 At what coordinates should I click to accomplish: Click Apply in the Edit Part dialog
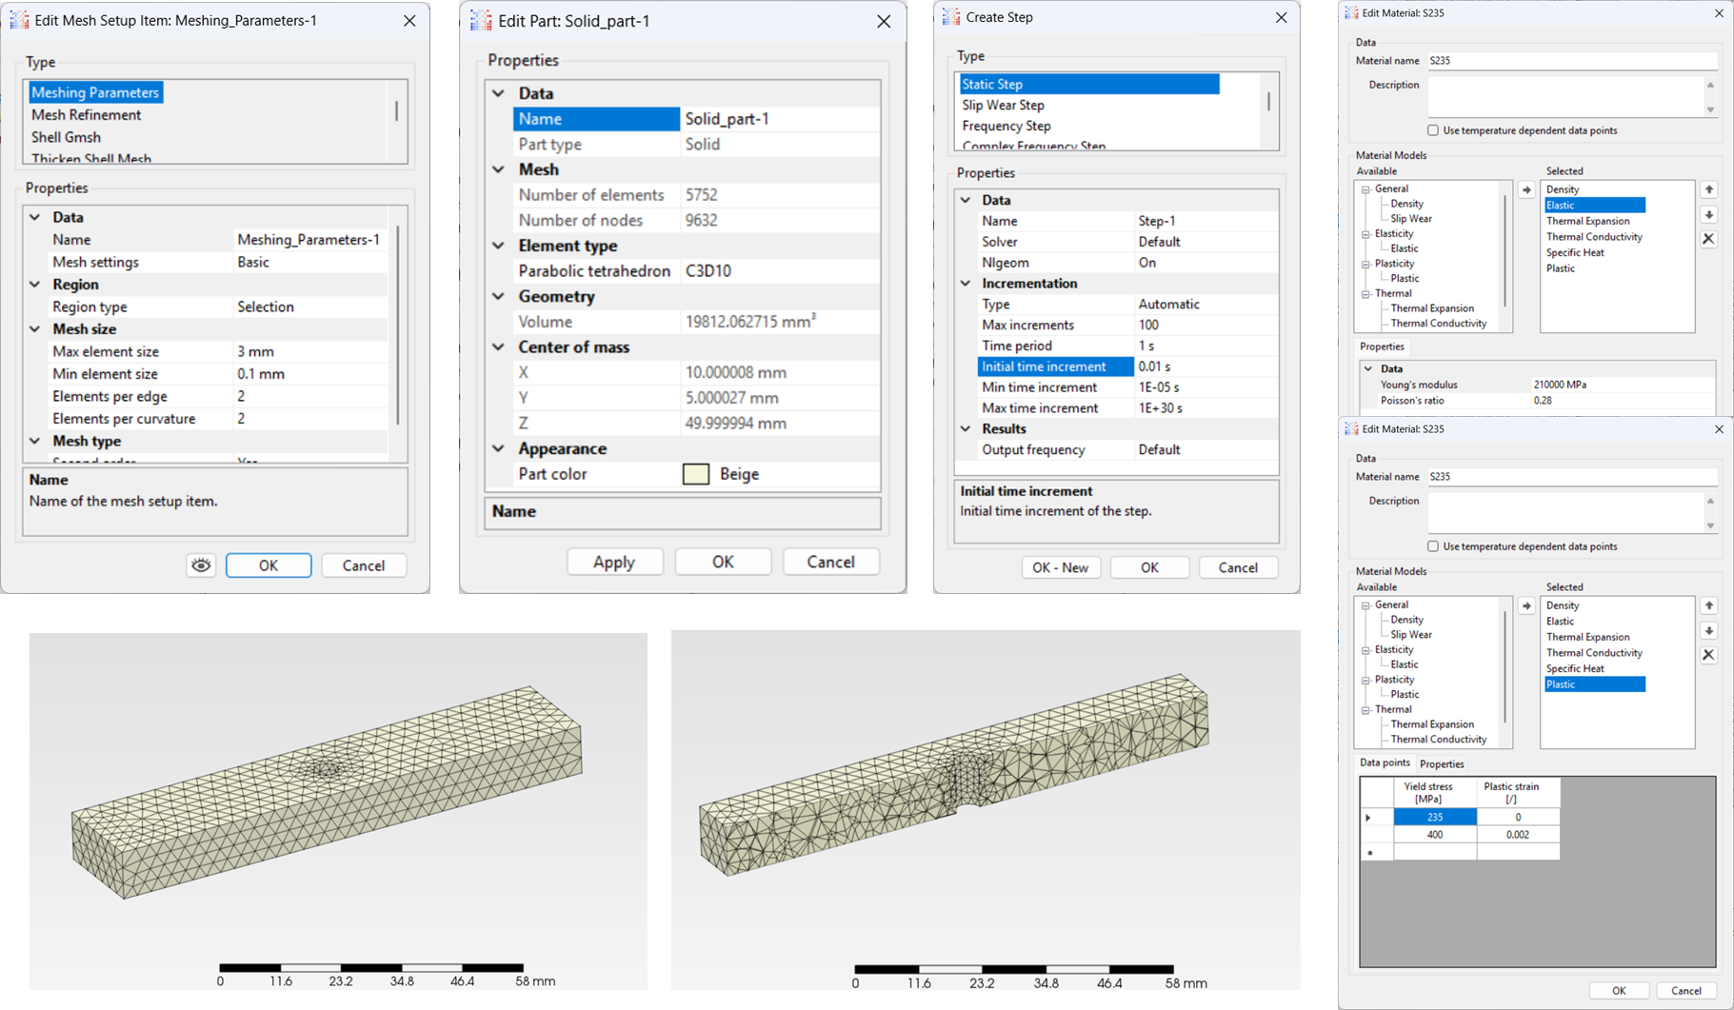click(x=614, y=563)
